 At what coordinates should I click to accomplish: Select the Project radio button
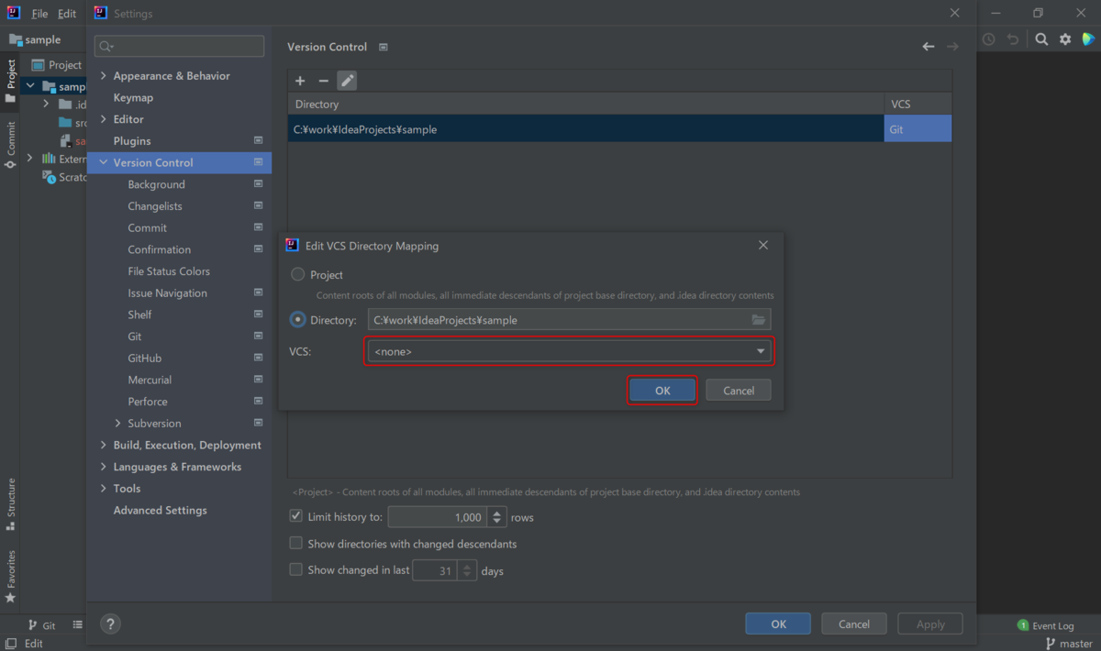click(x=297, y=274)
